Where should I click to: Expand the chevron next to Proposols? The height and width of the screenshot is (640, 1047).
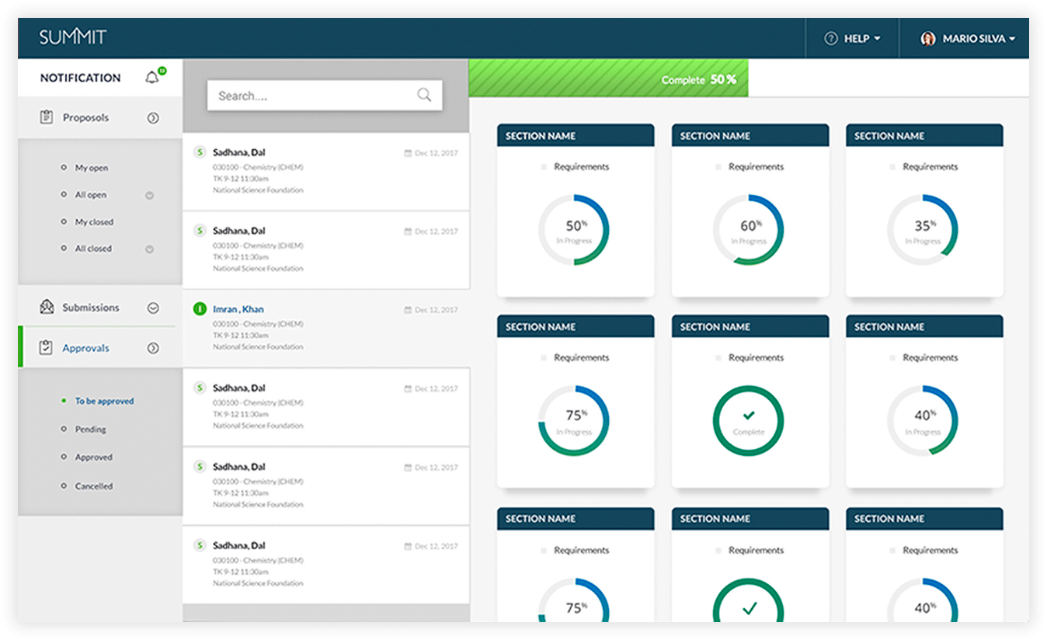153,118
